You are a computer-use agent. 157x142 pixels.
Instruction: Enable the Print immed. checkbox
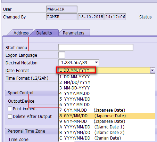point(10,109)
